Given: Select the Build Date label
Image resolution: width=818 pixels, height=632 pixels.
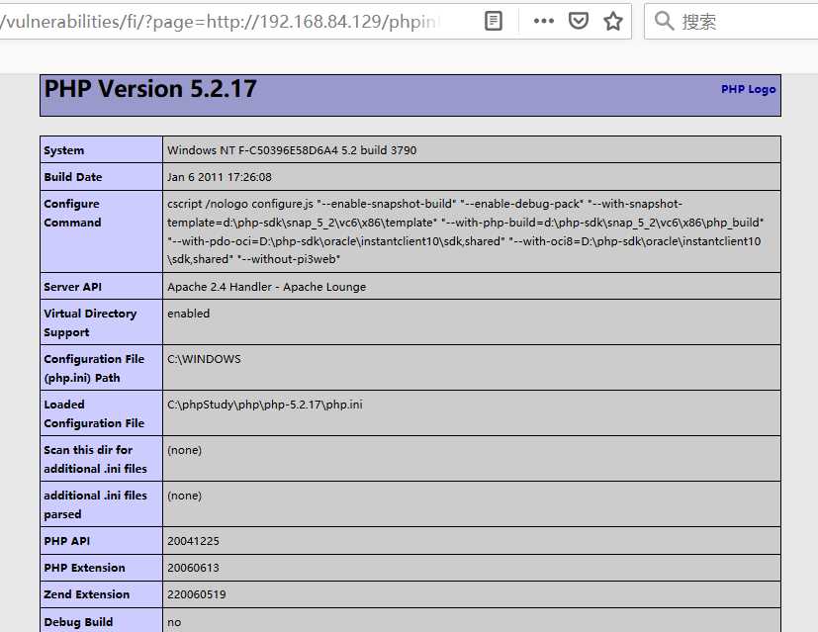Looking at the screenshot, I should click(73, 177).
